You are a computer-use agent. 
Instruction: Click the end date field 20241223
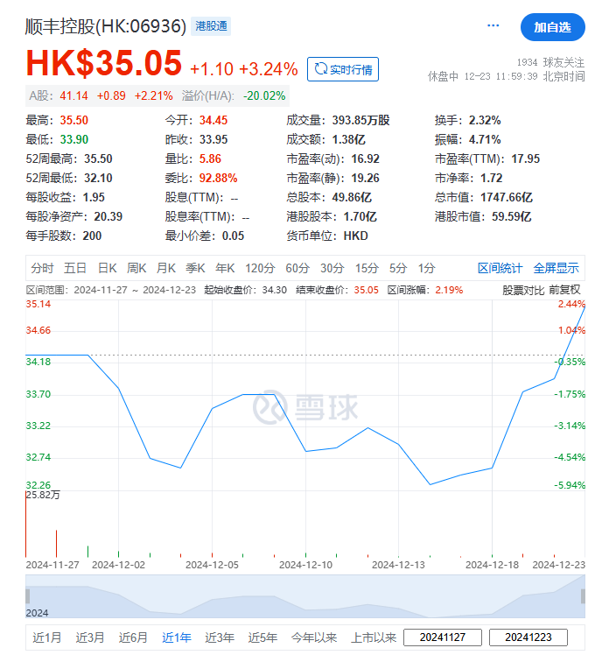[x=528, y=637]
